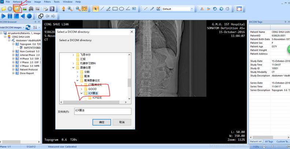Viewport: 290px width, 149px height.
Task: Click the export to image picture icon
Action: tap(24, 9)
